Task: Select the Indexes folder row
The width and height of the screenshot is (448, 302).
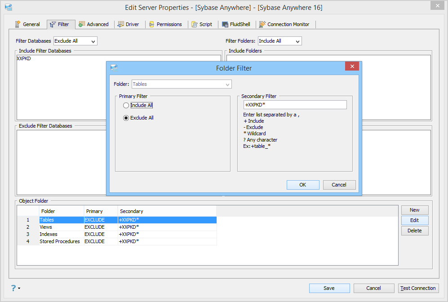Action: click(116, 234)
